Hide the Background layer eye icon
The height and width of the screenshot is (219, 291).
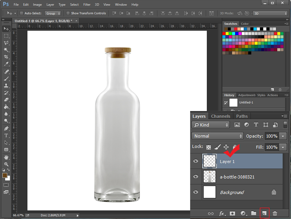[x=196, y=192]
